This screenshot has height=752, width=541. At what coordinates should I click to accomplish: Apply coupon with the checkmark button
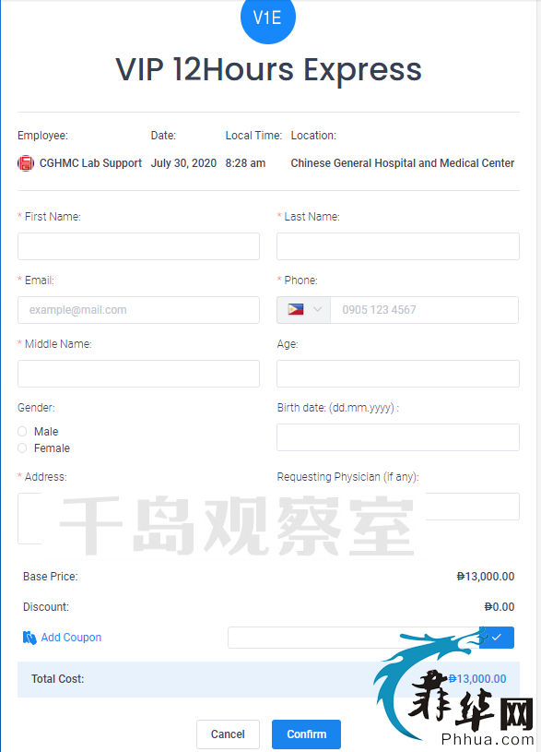point(497,638)
